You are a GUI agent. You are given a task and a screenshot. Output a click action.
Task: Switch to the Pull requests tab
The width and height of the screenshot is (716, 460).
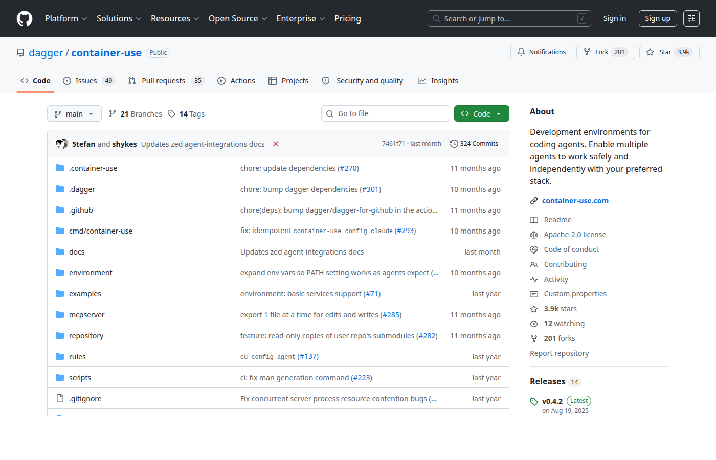point(166,81)
